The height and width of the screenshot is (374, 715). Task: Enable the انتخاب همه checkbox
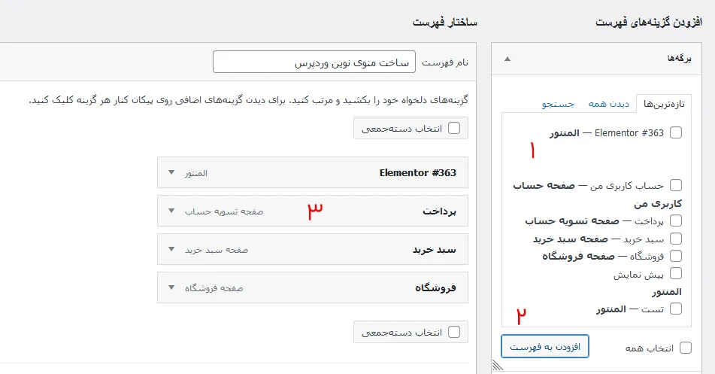(x=686, y=348)
